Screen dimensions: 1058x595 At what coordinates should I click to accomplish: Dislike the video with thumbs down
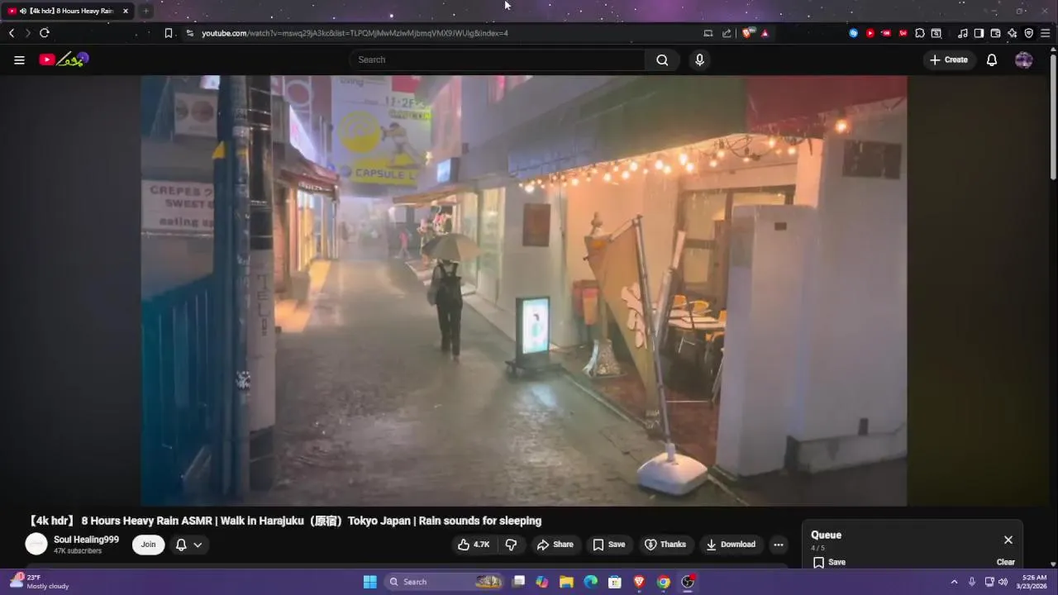click(x=511, y=545)
